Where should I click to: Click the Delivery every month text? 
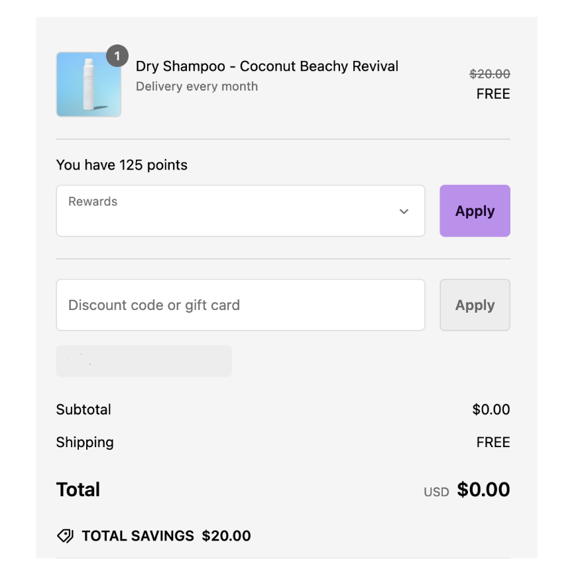(x=196, y=86)
